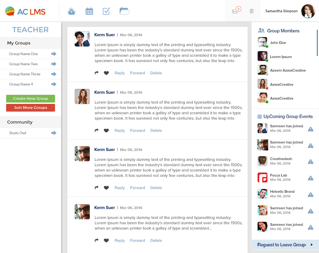
Task: Like the first Kerm Suer post with heart icon
Action: point(106,73)
